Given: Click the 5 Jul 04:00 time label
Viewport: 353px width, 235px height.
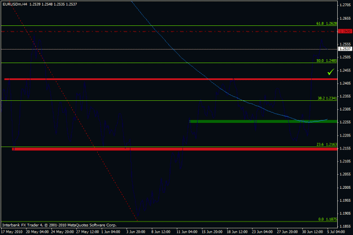Looking at the screenshot, I should pos(336,232).
